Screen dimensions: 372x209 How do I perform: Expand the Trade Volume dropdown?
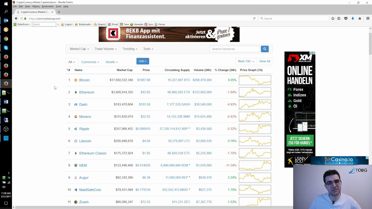(x=105, y=49)
